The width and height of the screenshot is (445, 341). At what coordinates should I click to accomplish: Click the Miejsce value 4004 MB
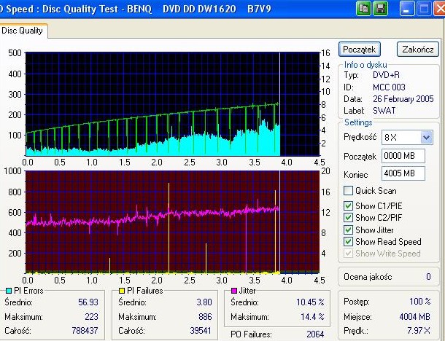[x=414, y=316]
